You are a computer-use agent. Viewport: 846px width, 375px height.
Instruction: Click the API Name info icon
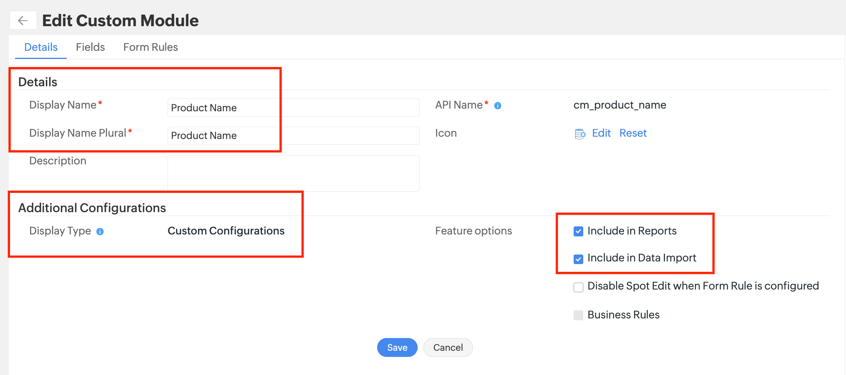(x=498, y=106)
